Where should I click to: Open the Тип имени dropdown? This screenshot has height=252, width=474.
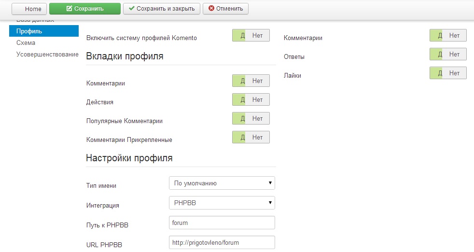(222, 183)
